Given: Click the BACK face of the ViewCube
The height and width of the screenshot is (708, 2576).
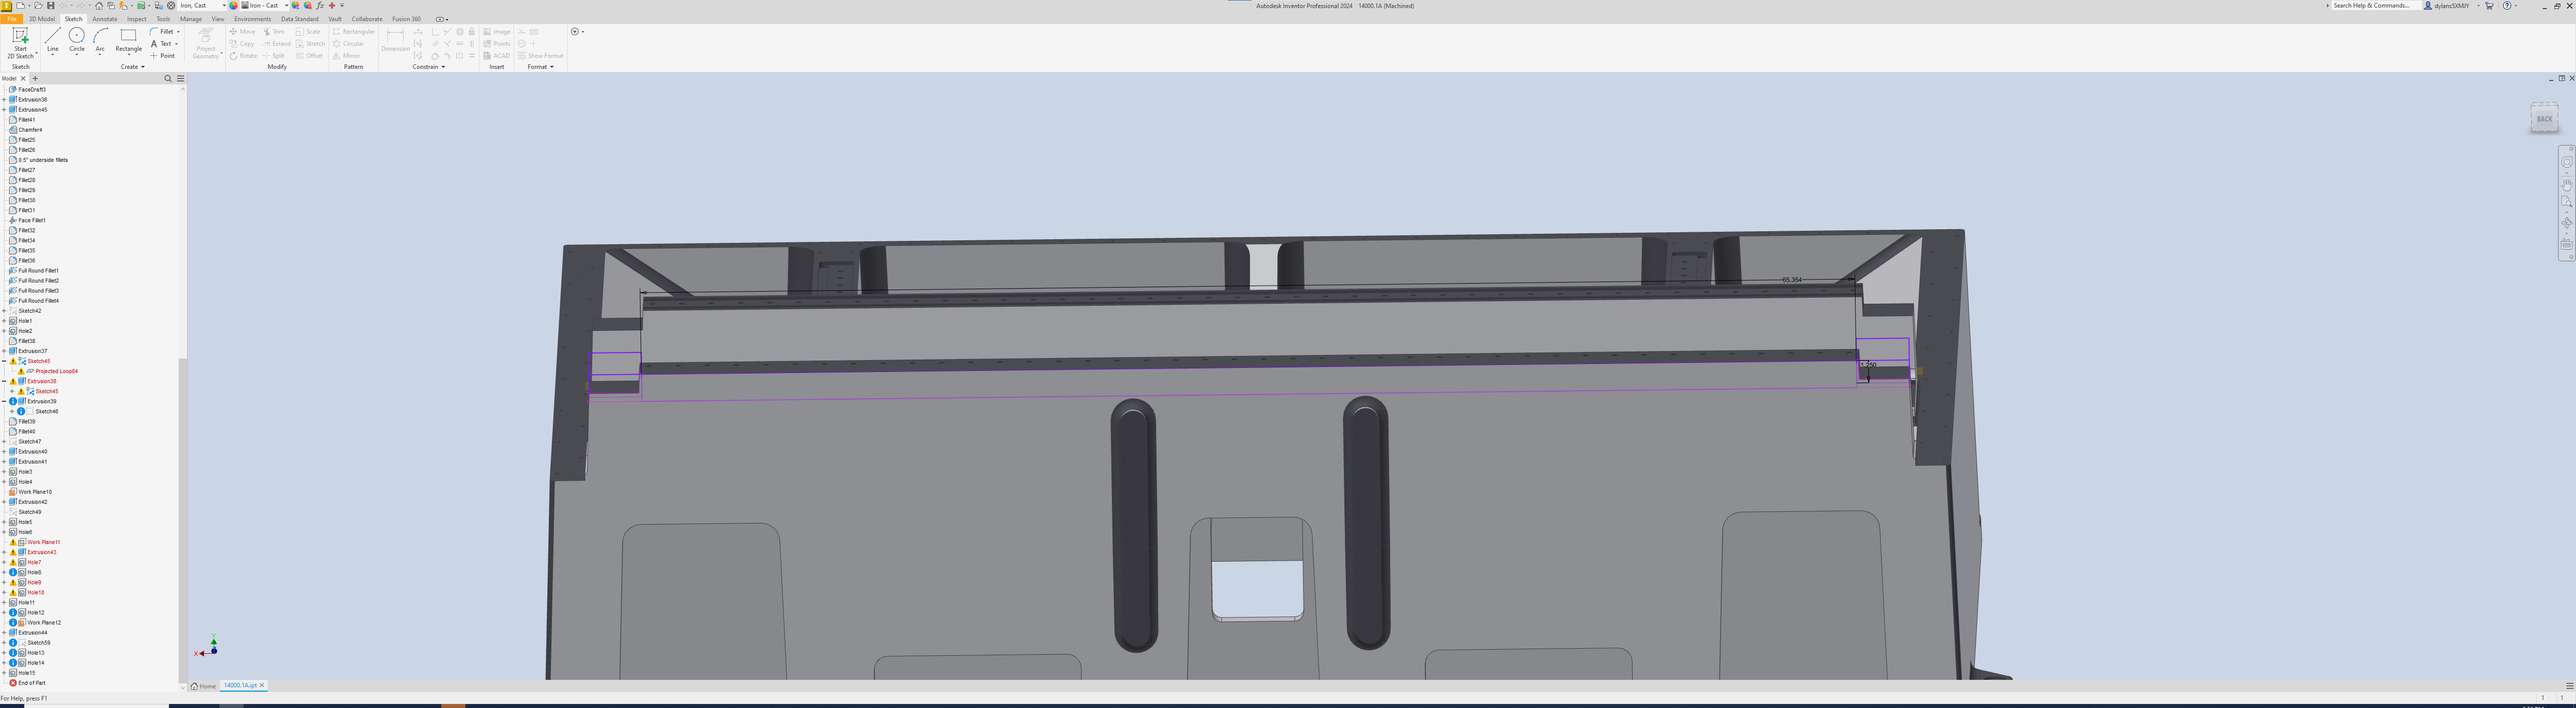Looking at the screenshot, I should coord(2544,119).
